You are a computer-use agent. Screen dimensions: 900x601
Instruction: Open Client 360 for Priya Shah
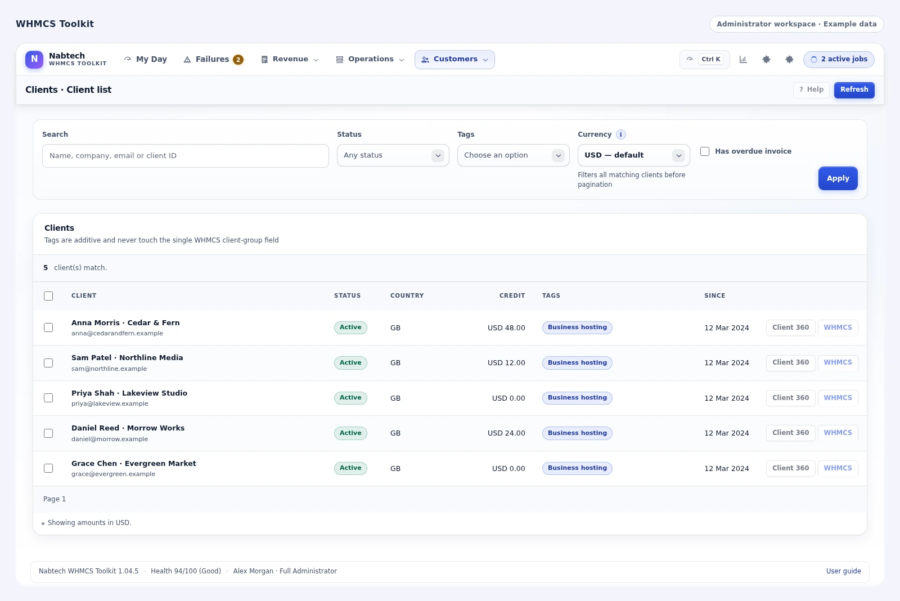tap(790, 398)
